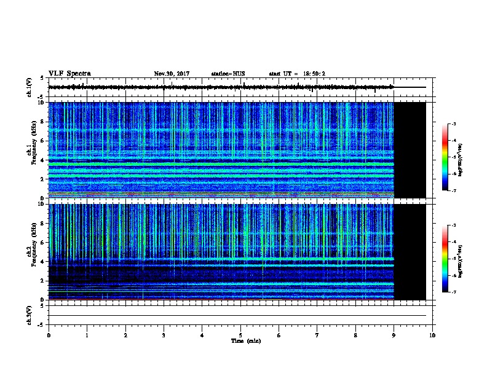
Task: Select the "start UT = 18:50: 2" text
Action: (x=297, y=74)
